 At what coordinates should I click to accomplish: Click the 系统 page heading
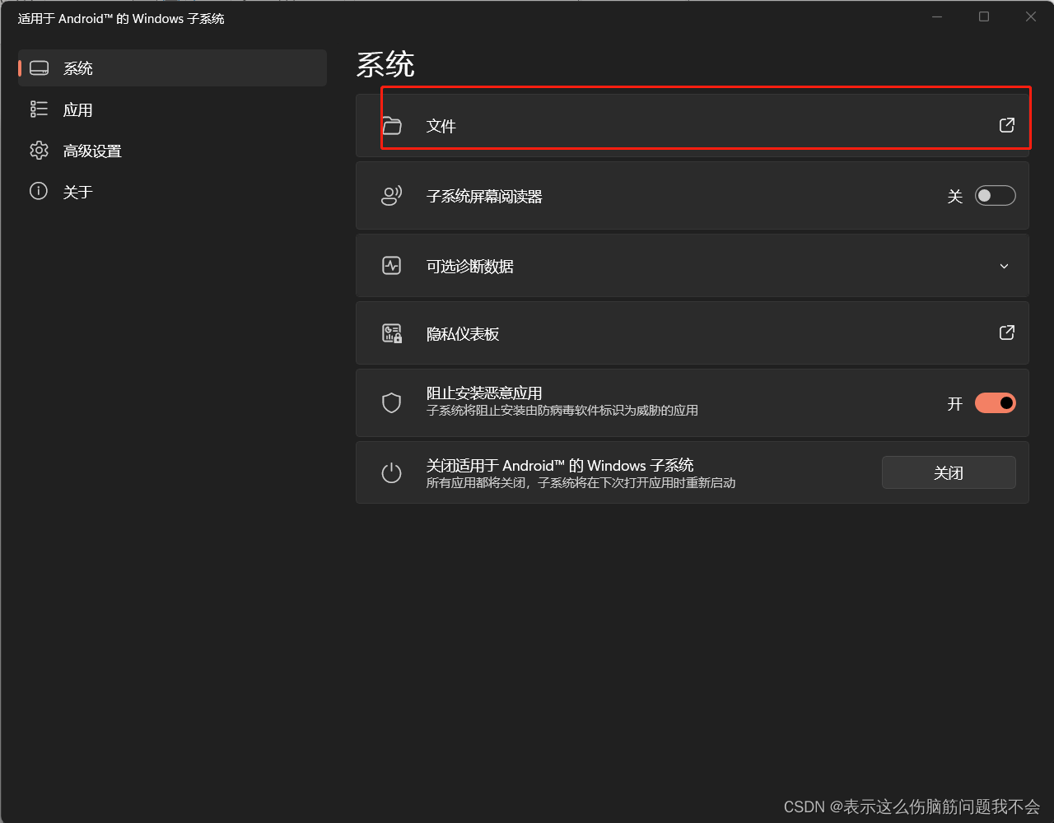point(385,64)
